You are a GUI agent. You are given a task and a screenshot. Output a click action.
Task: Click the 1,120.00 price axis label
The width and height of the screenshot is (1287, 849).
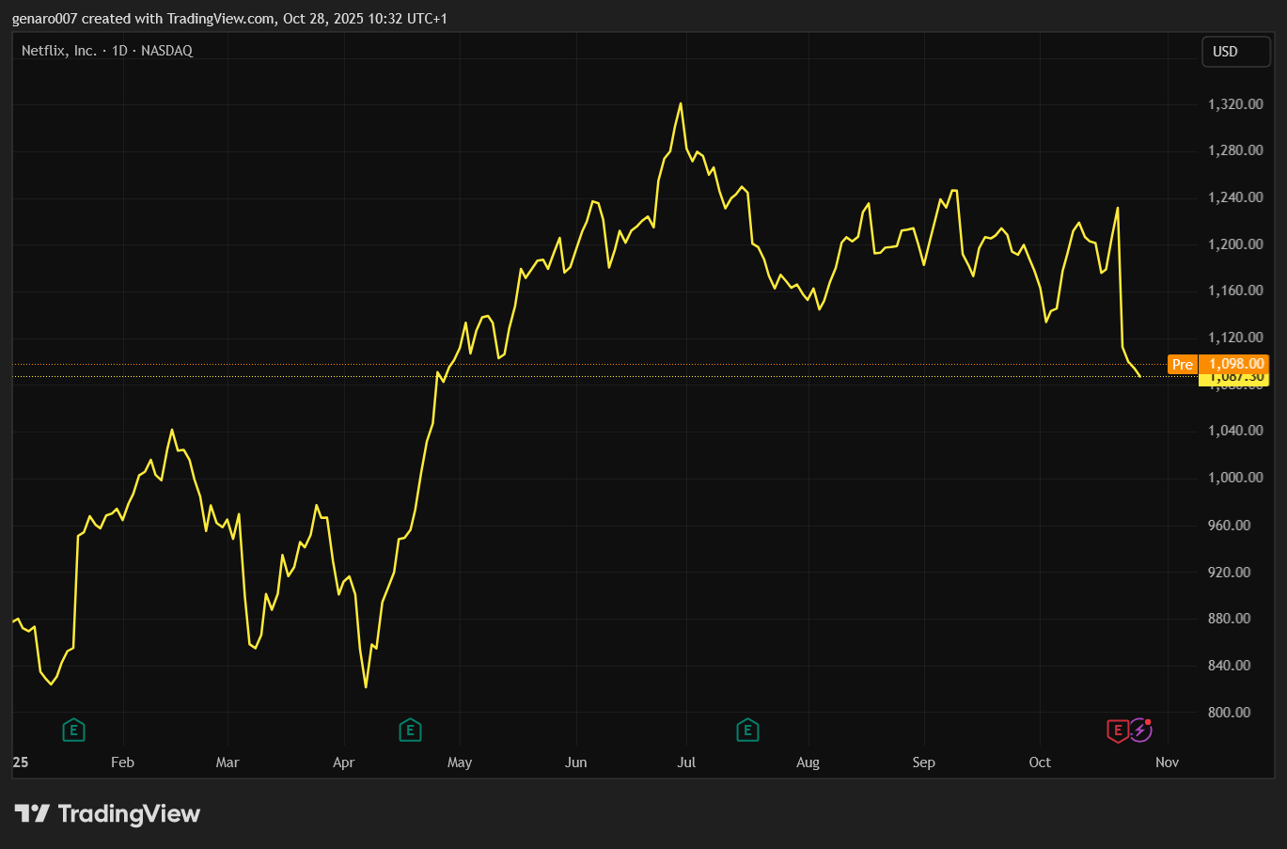tap(1235, 338)
